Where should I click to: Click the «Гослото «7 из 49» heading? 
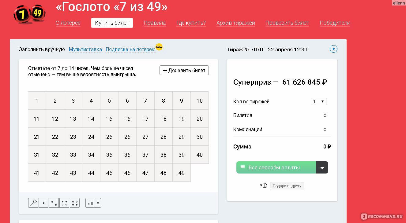coord(112,7)
